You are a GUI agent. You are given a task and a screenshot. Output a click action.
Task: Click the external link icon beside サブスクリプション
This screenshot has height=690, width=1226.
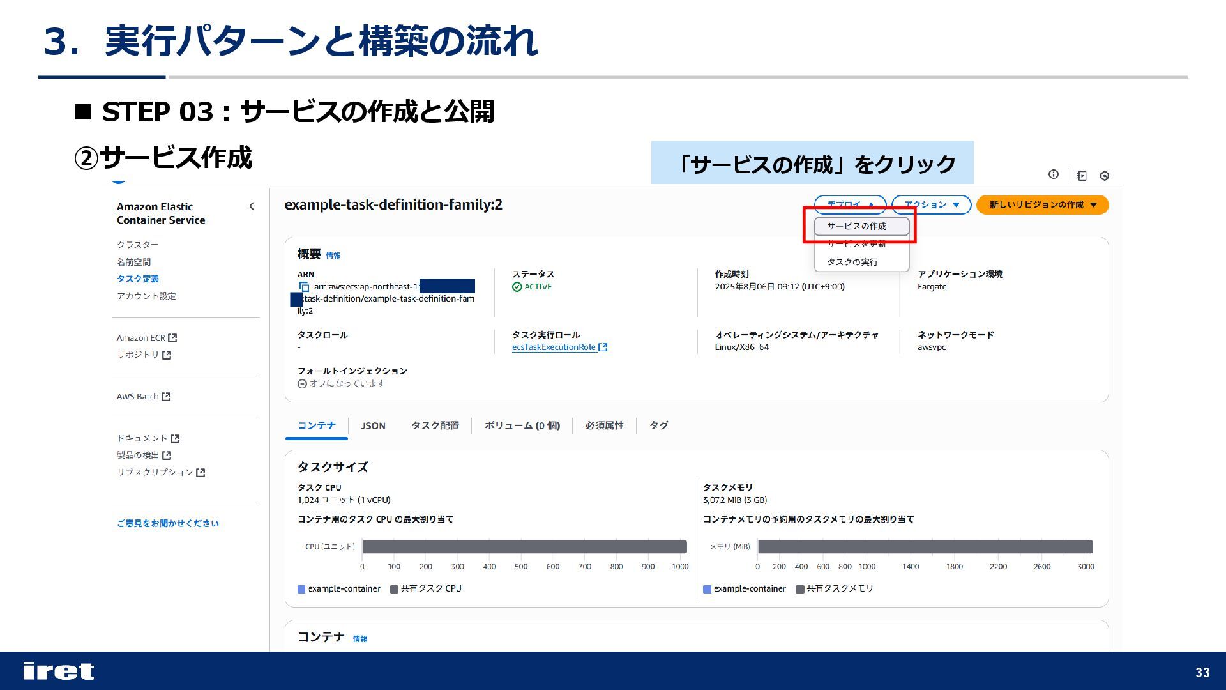201,473
